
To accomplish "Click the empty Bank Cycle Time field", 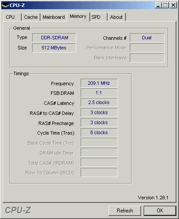I will tap(99, 143).
